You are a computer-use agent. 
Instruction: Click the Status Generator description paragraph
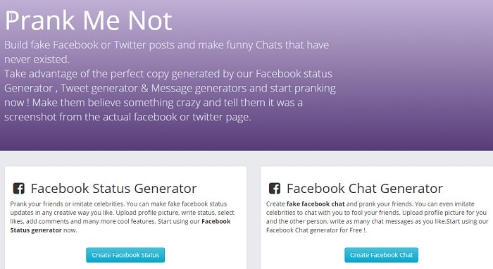tap(123, 217)
